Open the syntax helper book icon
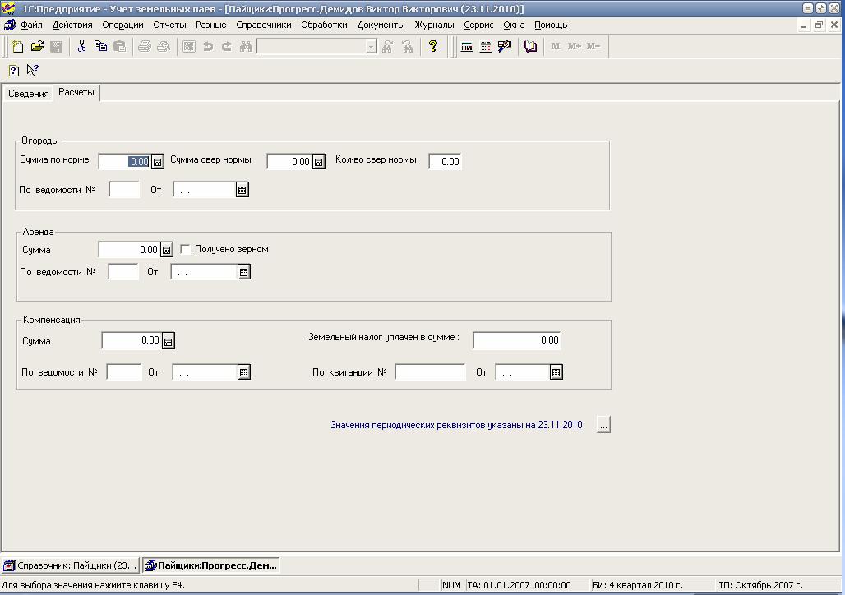The width and height of the screenshot is (845, 595). [x=530, y=46]
